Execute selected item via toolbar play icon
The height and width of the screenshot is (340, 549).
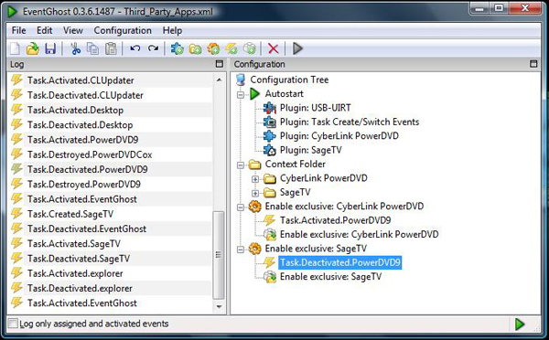click(x=297, y=48)
